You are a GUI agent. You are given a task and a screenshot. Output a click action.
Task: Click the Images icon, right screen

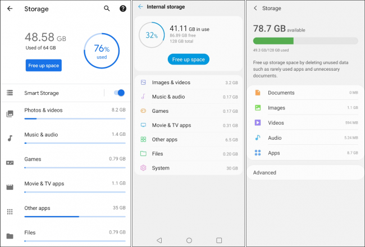tap(258, 108)
